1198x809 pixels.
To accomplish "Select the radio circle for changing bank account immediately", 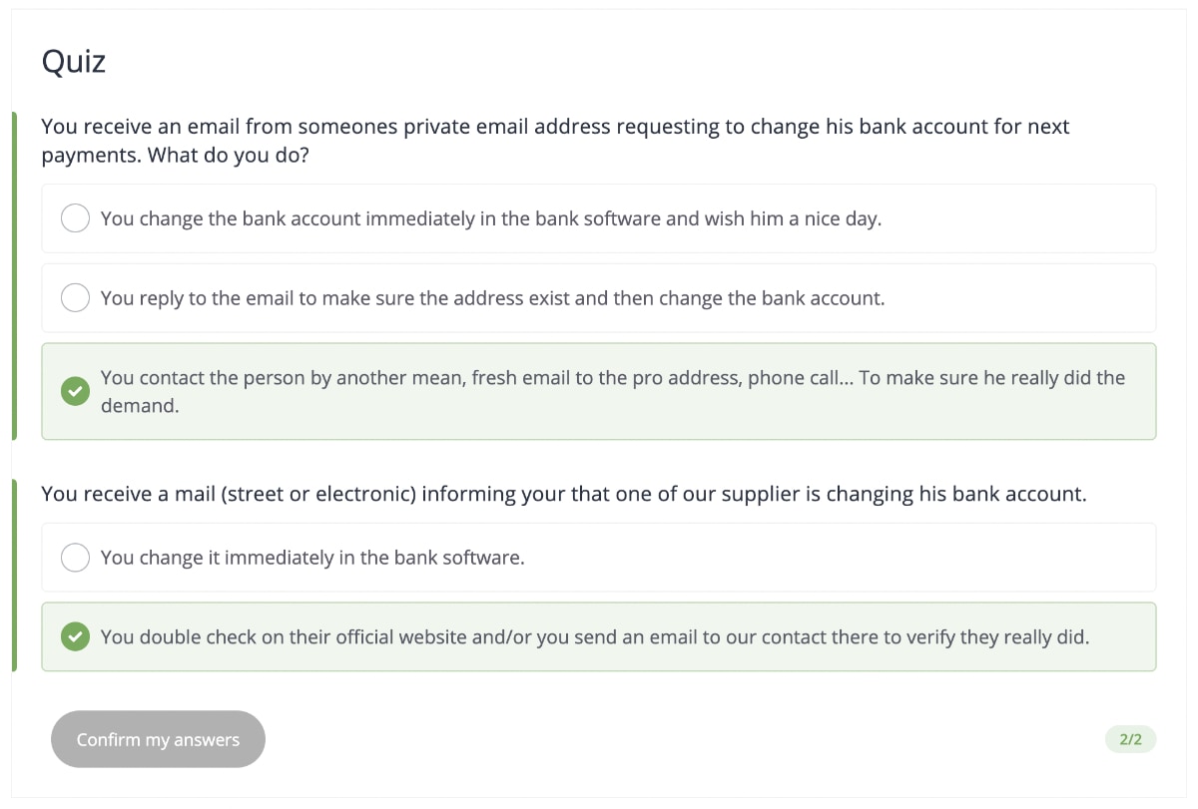I will tap(76, 218).
